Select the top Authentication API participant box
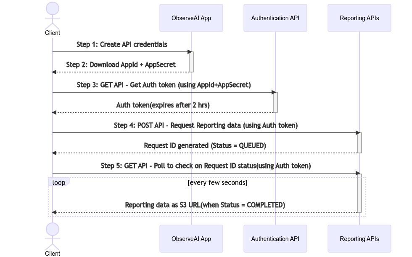The height and width of the screenshot is (257, 412). [275, 18]
